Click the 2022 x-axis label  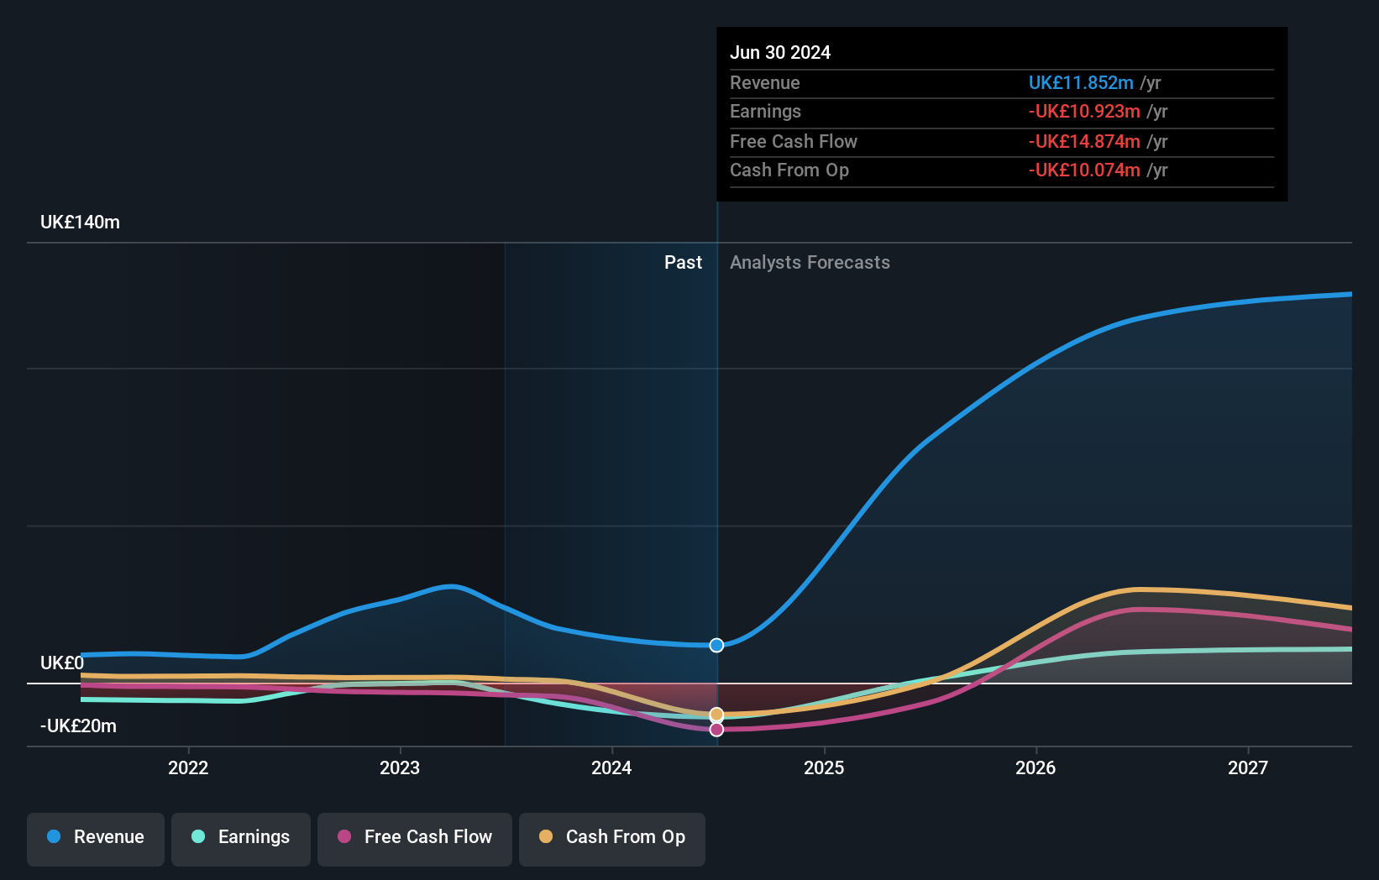point(188,767)
